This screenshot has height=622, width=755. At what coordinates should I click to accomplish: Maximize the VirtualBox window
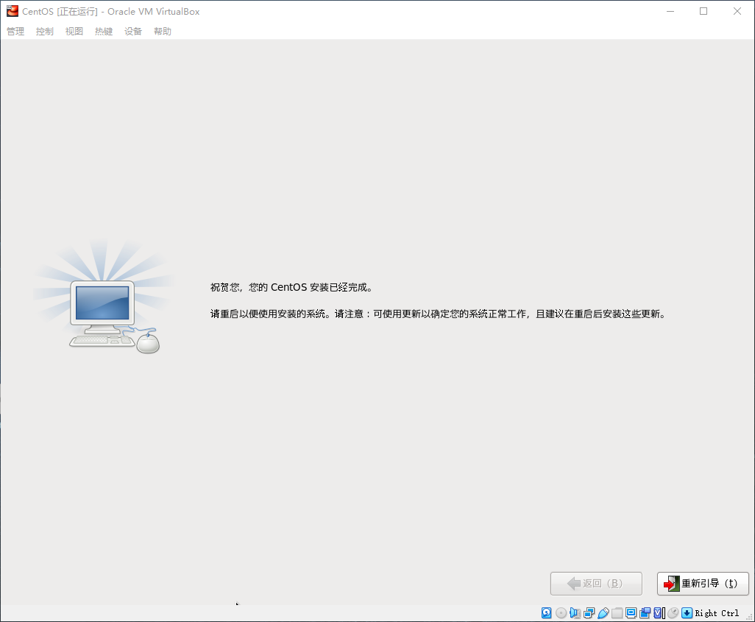tap(703, 11)
